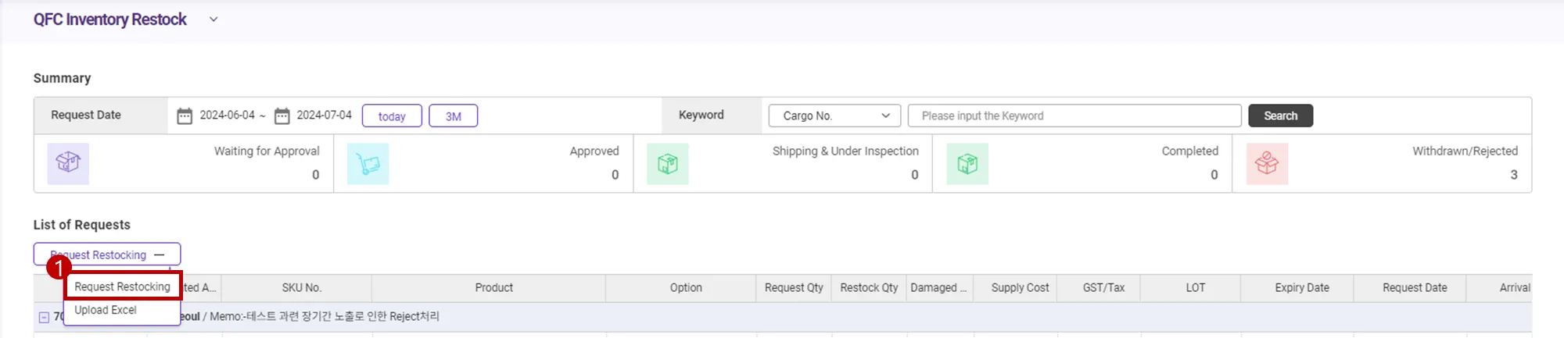Open the start date calendar icon

(x=185, y=116)
